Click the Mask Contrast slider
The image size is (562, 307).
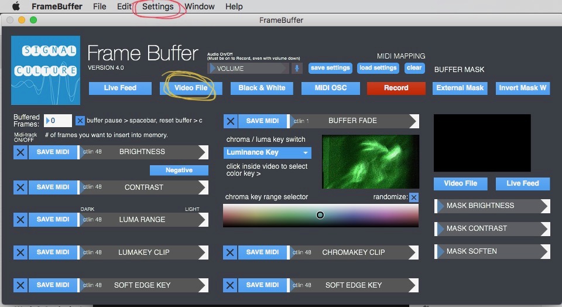click(492, 229)
